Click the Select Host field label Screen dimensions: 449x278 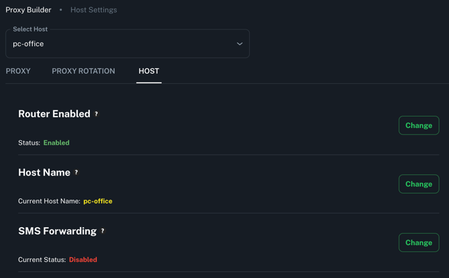pos(30,29)
